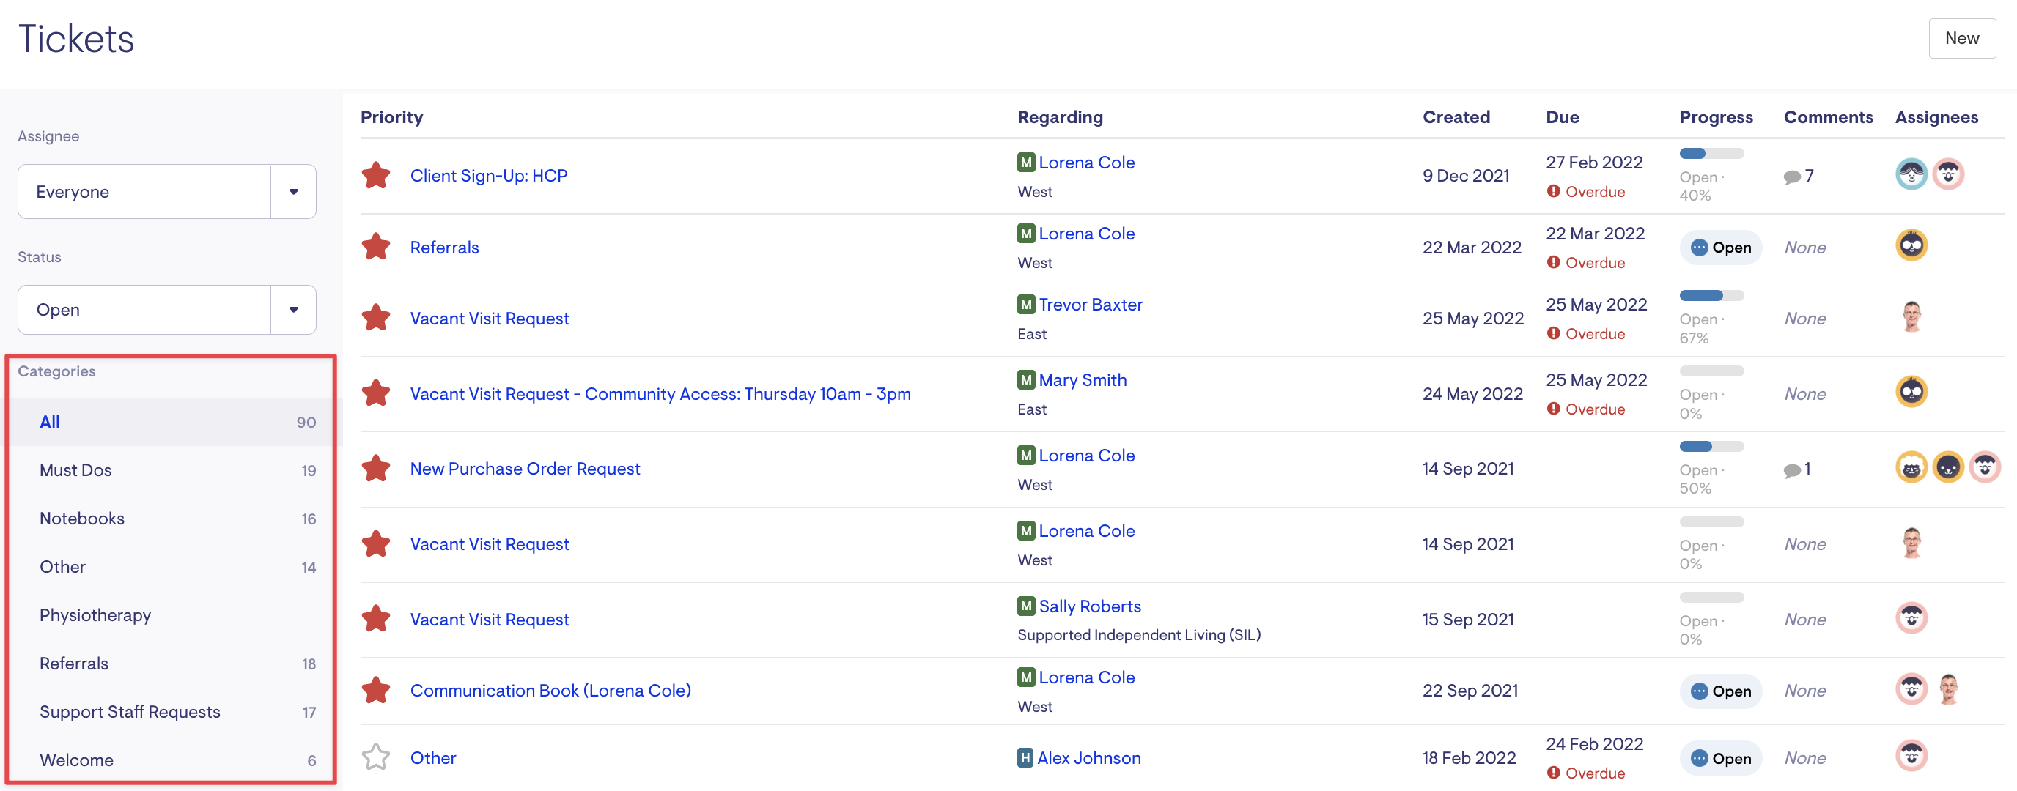This screenshot has height=791, width=2017.
Task: Click Overdue warning icon under 27 Feb 2022
Action: pos(1554,192)
